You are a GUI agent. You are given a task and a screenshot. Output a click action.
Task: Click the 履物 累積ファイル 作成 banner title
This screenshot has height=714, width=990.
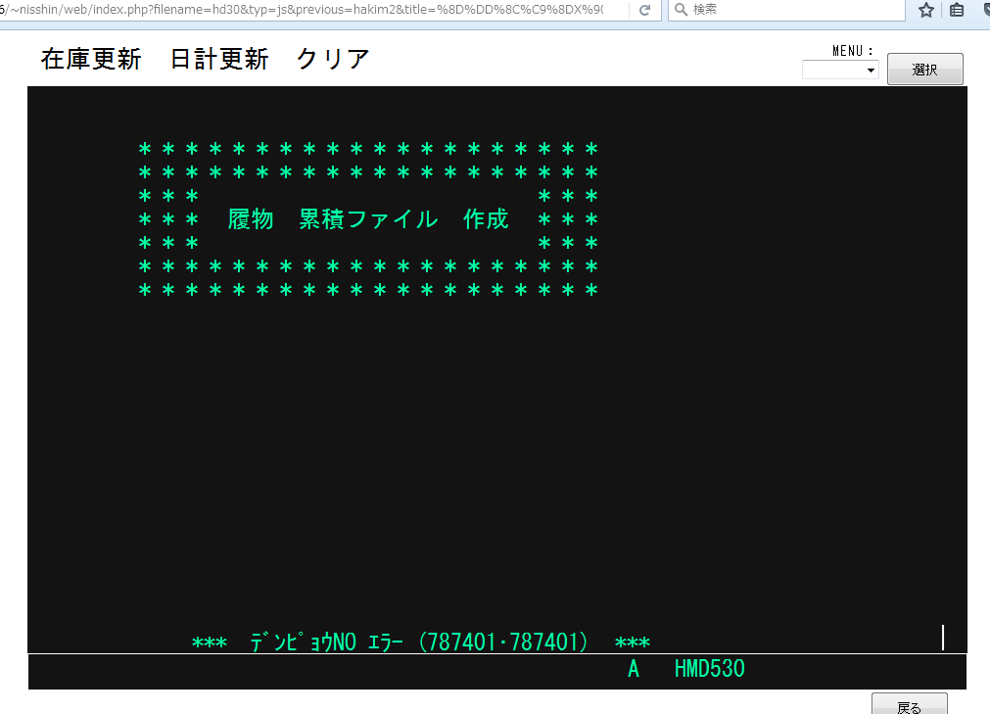click(368, 219)
